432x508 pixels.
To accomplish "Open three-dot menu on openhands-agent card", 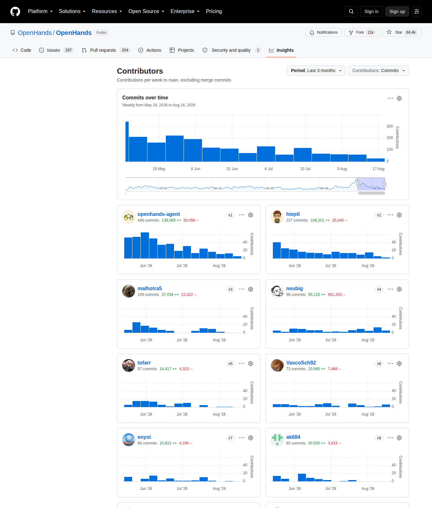I will [242, 215].
